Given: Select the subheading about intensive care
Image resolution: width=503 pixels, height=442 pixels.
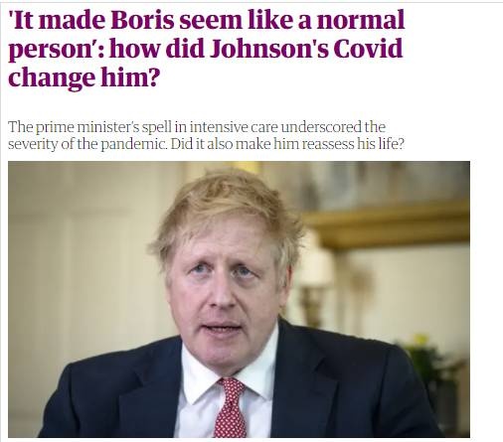Looking at the screenshot, I should click(x=206, y=135).
